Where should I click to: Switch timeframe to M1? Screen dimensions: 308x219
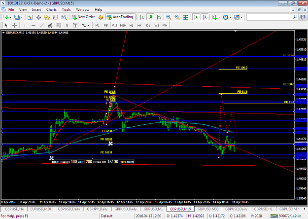coord(98,25)
